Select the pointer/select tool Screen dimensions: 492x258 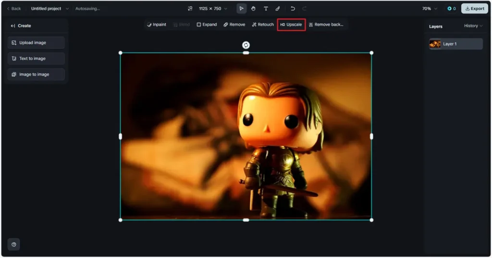tap(241, 9)
